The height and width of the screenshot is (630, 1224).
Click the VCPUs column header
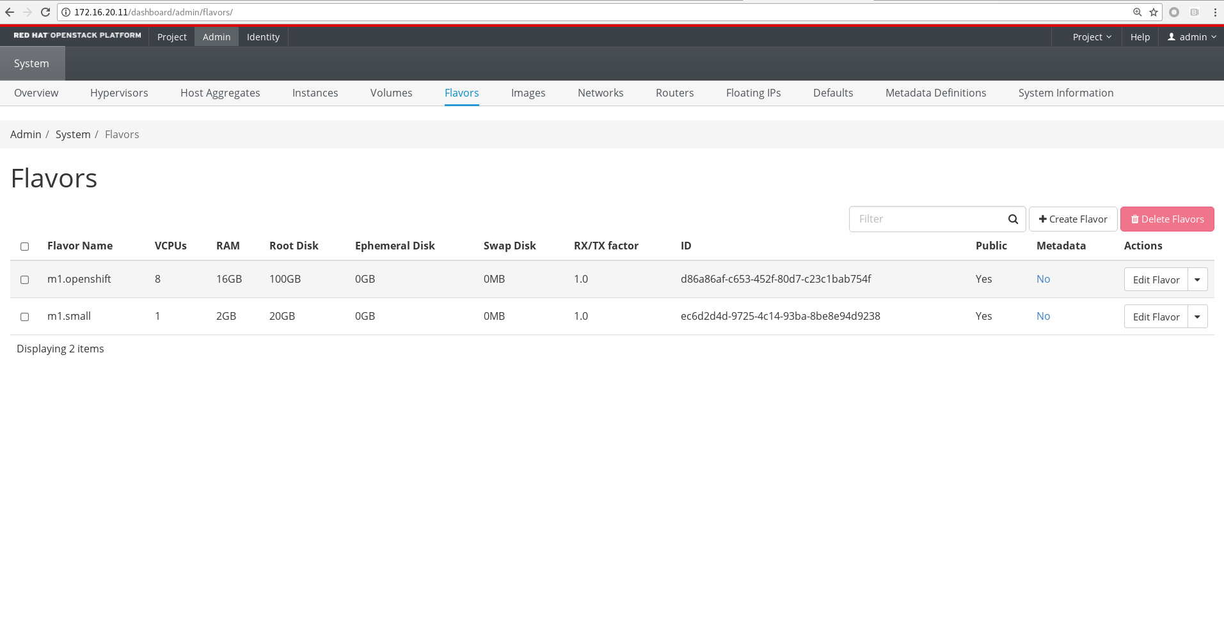[x=171, y=246]
